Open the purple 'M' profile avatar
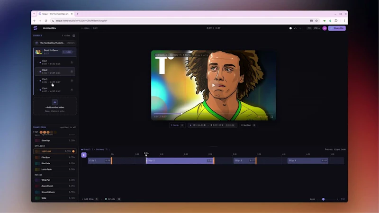The width and height of the screenshot is (379, 213). coord(325,28)
